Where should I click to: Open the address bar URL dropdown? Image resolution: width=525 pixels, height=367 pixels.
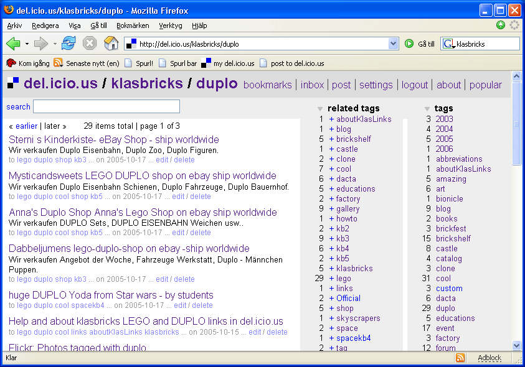coord(393,44)
